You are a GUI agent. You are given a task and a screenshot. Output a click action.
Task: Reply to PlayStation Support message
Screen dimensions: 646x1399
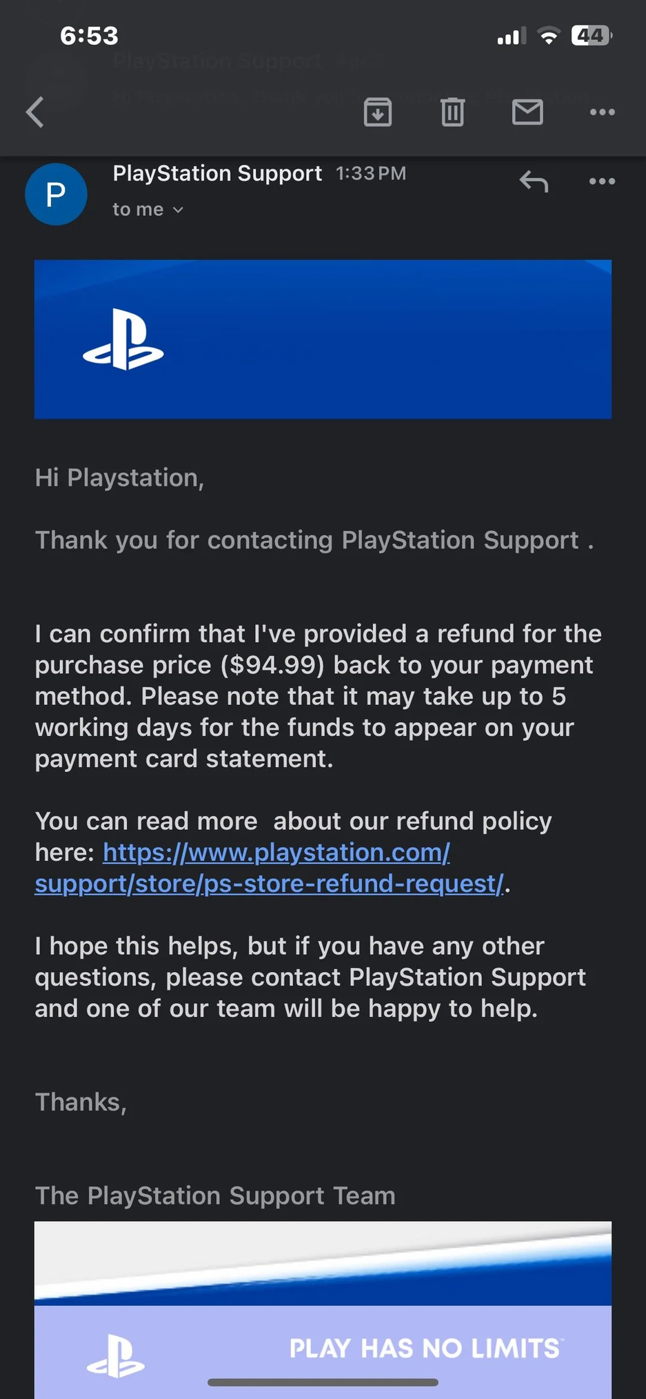click(534, 182)
